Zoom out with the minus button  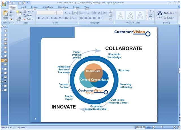(x=154, y=127)
